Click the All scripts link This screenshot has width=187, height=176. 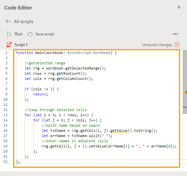24,21
